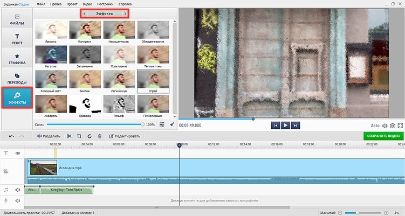This screenshot has width=405, height=216.
Task: Go to next effects category arrow
Action: pos(125,13)
